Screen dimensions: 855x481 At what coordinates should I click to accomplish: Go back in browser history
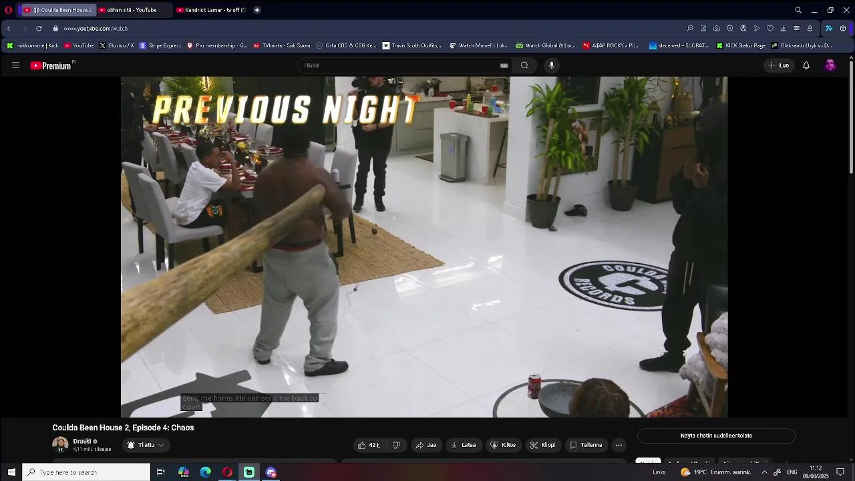(x=9, y=29)
